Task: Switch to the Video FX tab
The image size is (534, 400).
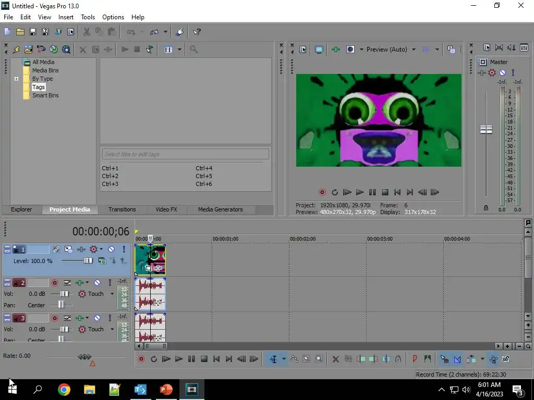Action: tap(166, 209)
